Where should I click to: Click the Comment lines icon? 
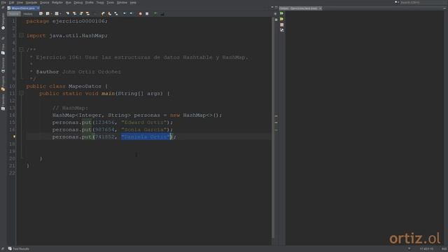coord(155,14)
